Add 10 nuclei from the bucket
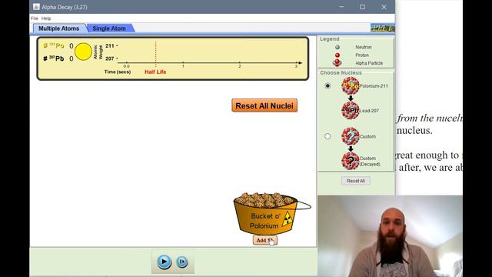The width and height of the screenshot is (492, 277). point(264,240)
